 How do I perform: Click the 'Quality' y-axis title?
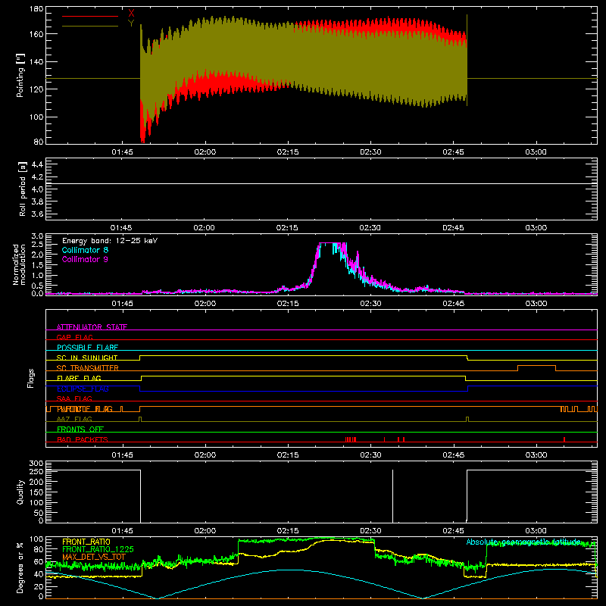coord(20,492)
